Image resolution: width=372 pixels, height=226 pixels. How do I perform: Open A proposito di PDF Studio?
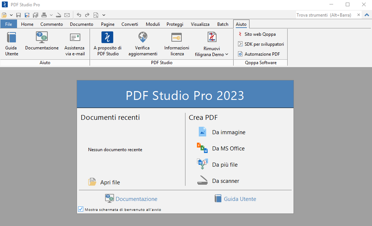107,44
